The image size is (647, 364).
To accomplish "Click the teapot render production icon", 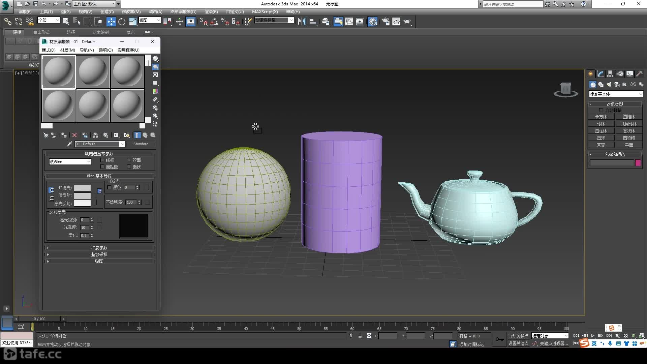I will tap(407, 22).
